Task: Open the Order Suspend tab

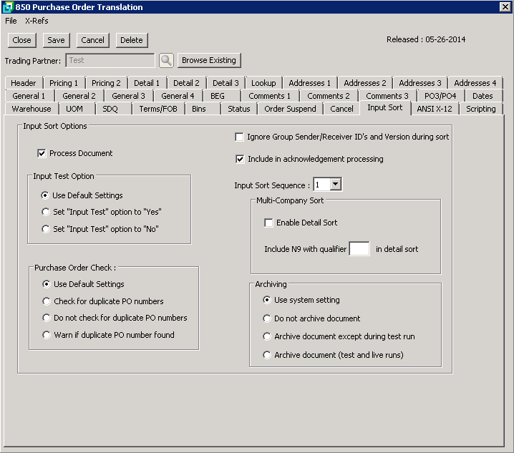Action: [x=290, y=109]
